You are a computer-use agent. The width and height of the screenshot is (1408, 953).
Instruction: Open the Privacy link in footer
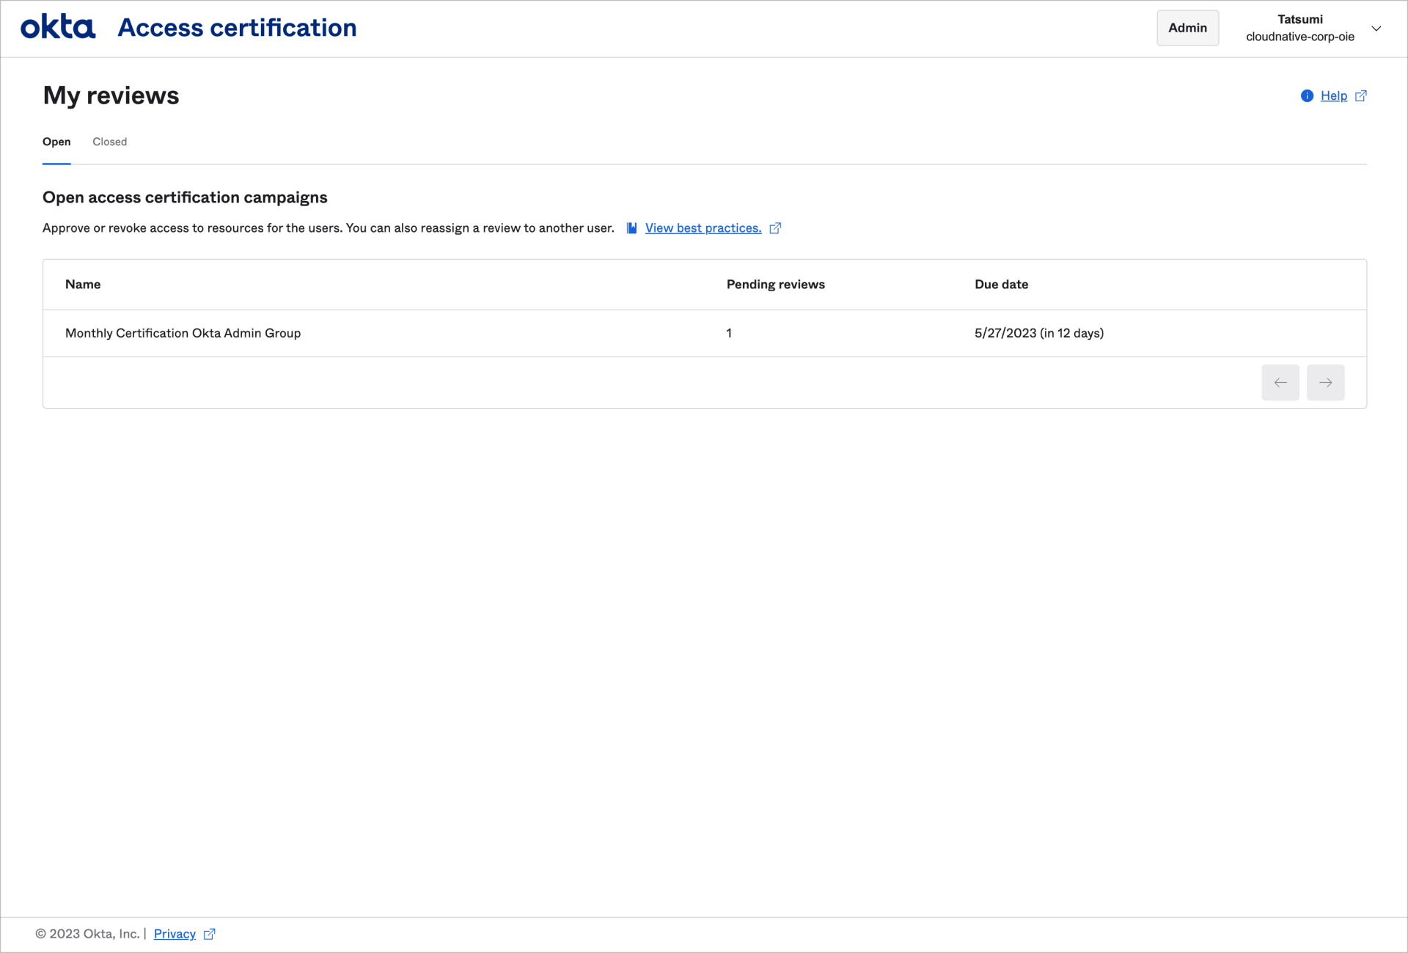coord(175,933)
